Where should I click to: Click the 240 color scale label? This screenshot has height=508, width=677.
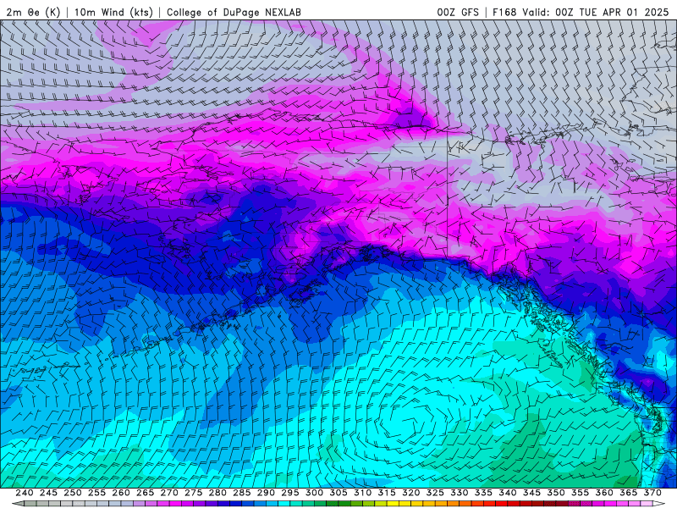tap(25, 493)
